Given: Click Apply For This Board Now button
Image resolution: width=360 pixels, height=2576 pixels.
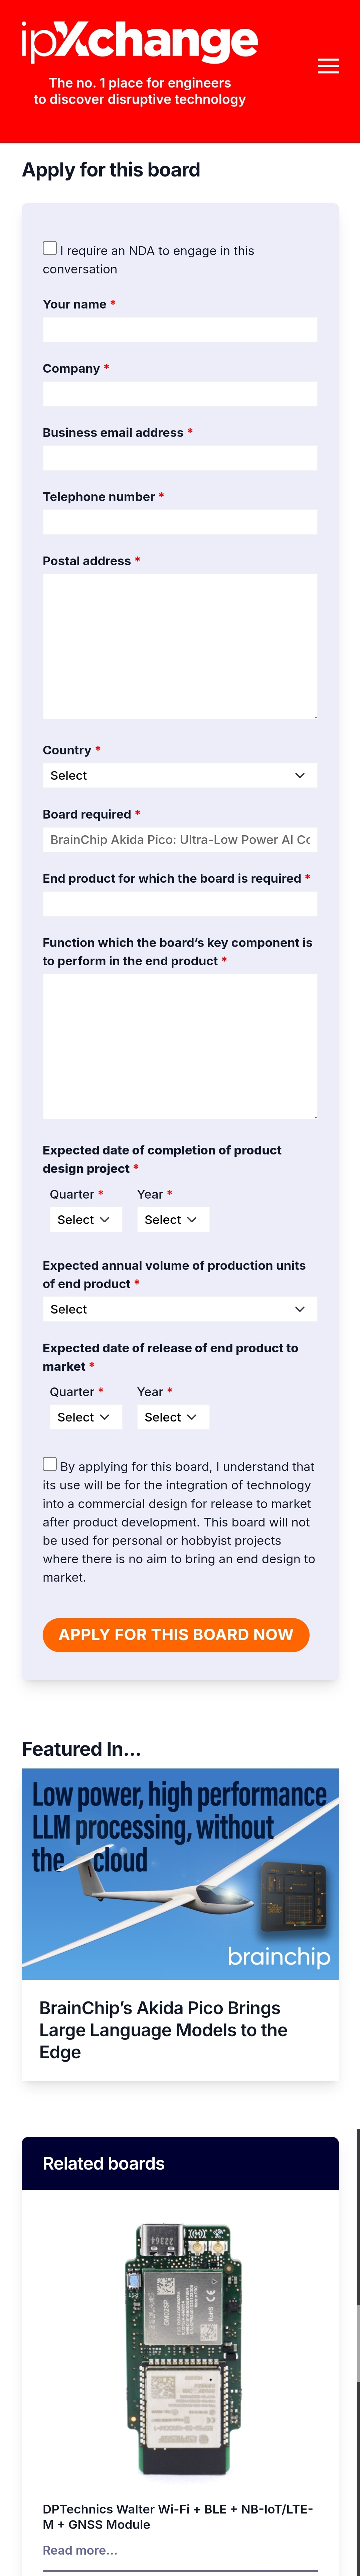Looking at the screenshot, I should pyautogui.click(x=176, y=1634).
